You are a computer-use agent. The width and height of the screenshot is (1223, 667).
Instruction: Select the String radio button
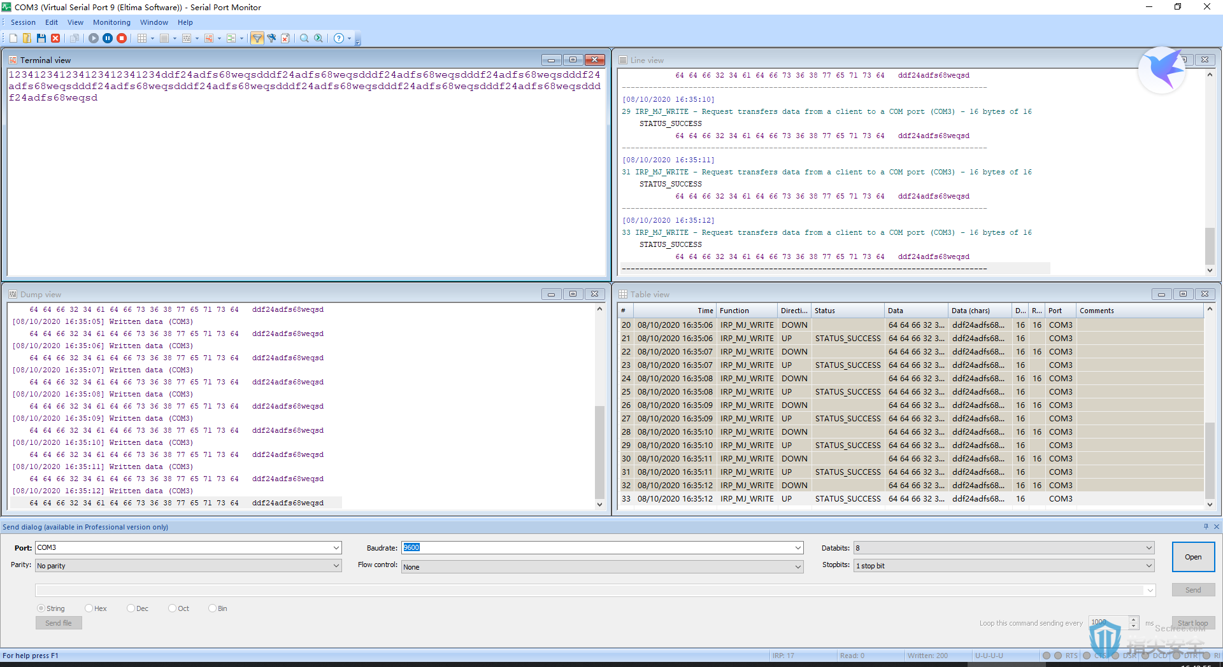tap(41, 608)
